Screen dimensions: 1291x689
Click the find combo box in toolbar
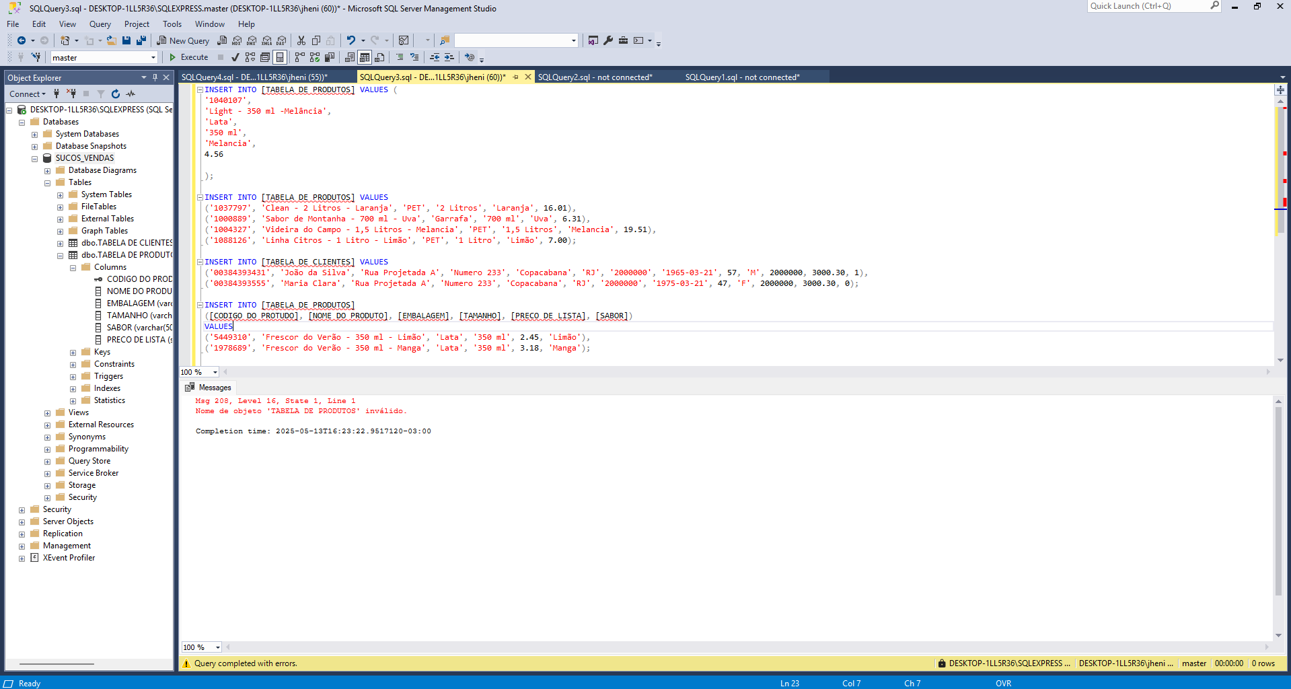pos(516,40)
